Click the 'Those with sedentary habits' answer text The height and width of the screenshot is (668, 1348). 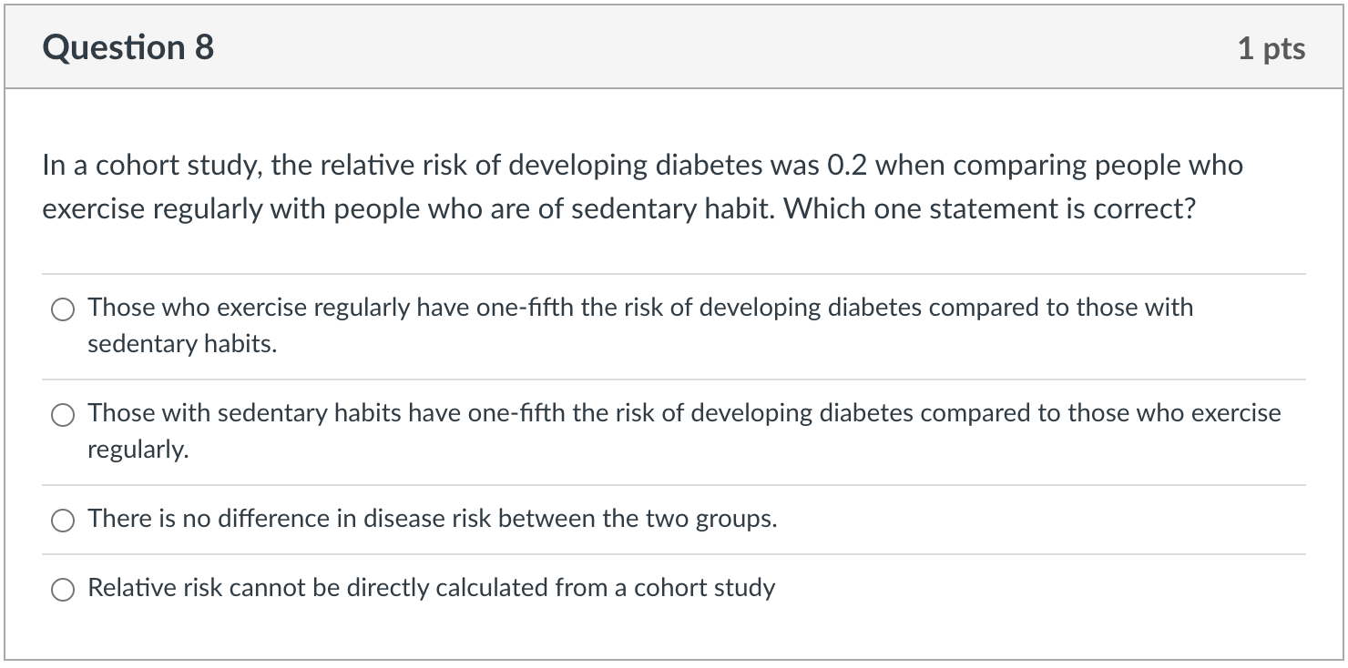click(684, 431)
